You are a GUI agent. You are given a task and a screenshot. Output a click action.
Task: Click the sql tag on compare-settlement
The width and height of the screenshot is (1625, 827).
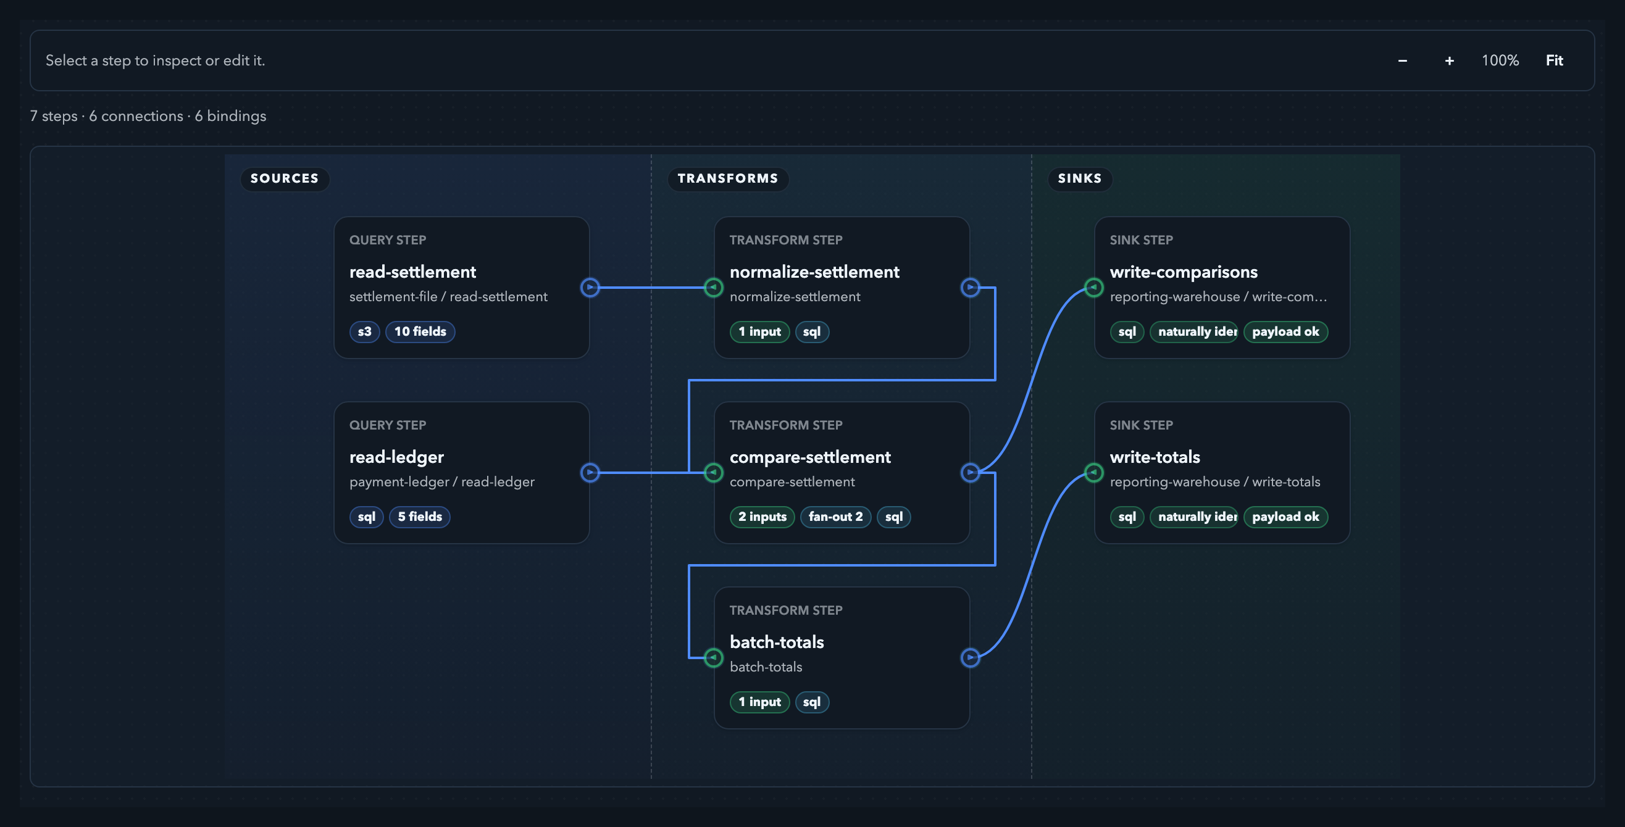click(894, 517)
